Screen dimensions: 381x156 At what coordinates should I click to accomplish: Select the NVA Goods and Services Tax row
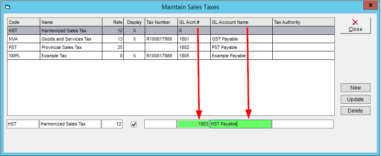coord(171,39)
